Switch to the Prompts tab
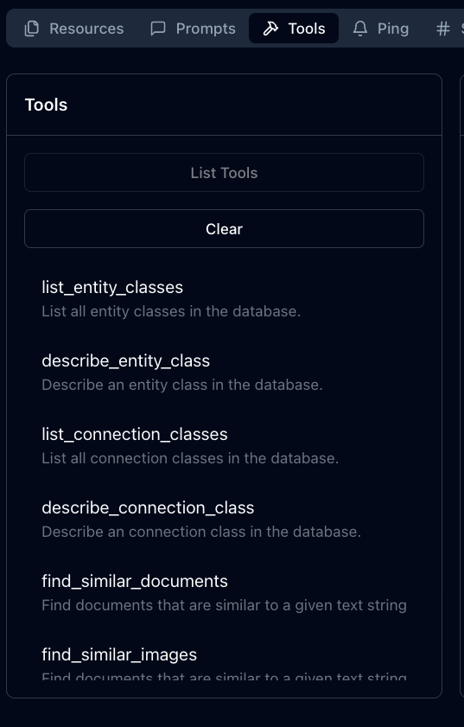464x727 pixels. click(x=193, y=29)
